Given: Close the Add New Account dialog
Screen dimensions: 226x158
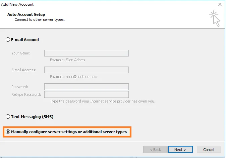Looking at the screenshot, I should click(220, 4).
